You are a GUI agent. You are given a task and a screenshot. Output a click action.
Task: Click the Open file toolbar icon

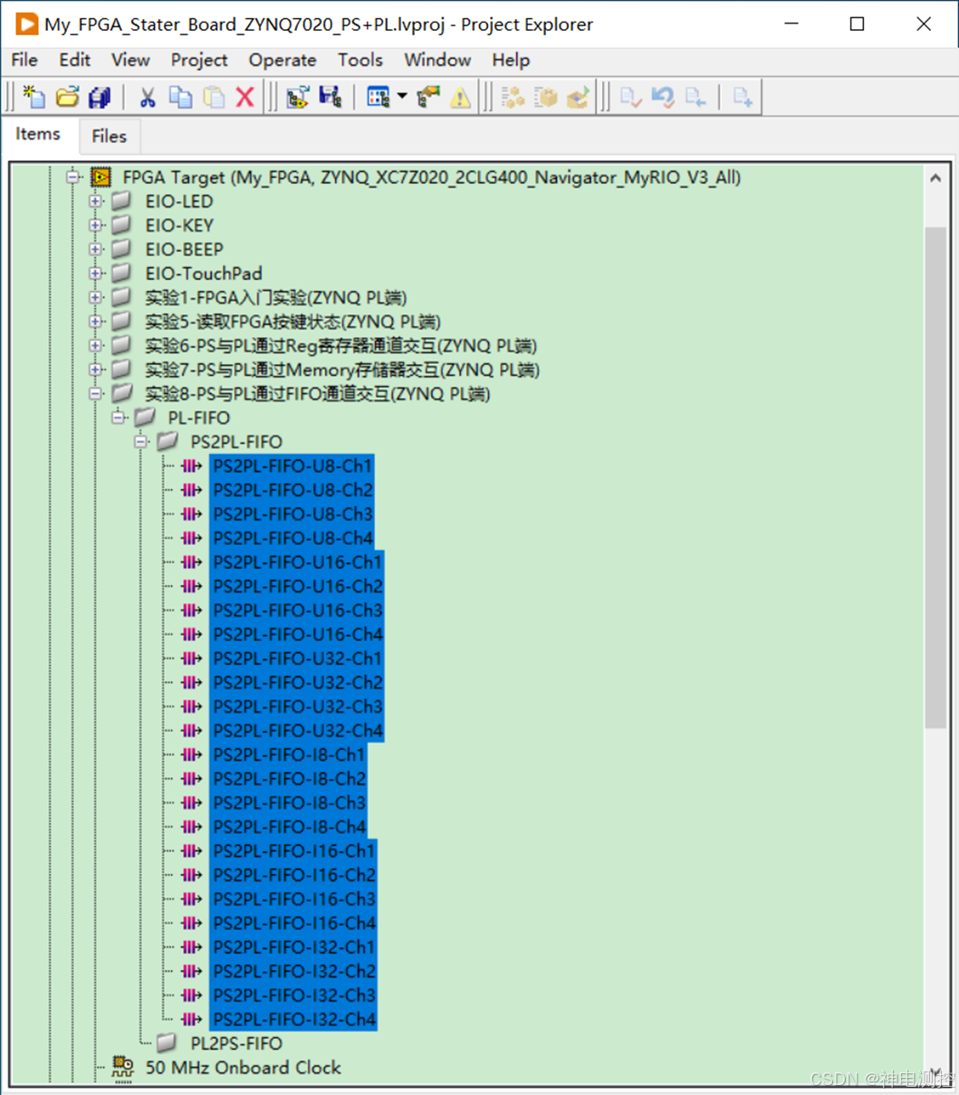pyautogui.click(x=67, y=97)
